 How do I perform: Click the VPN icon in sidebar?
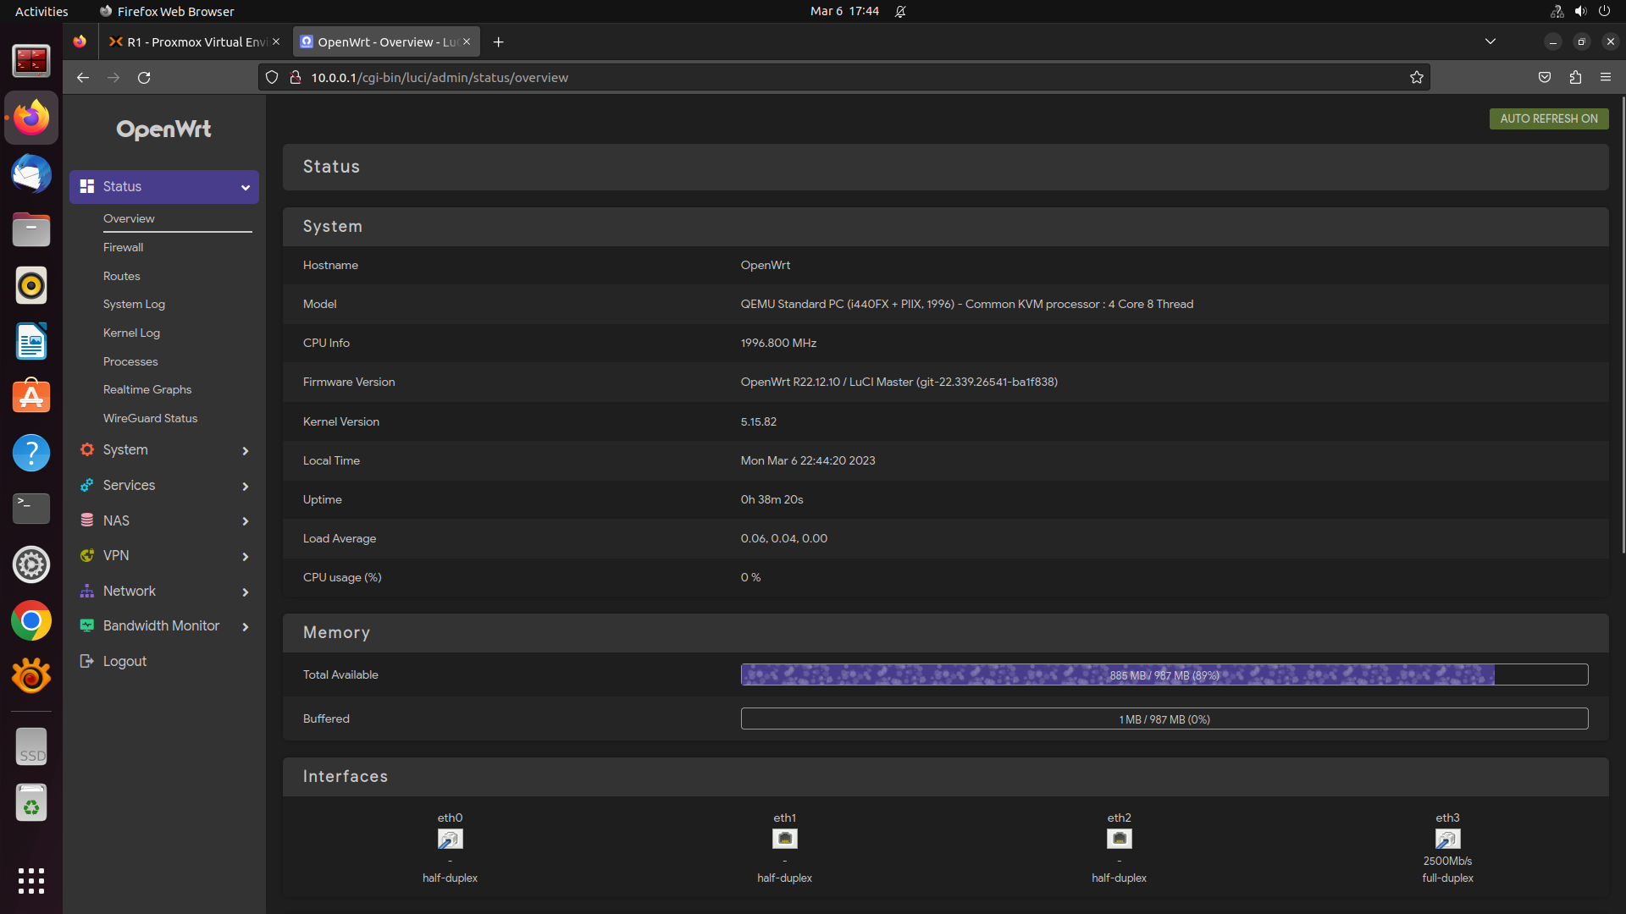[87, 555]
